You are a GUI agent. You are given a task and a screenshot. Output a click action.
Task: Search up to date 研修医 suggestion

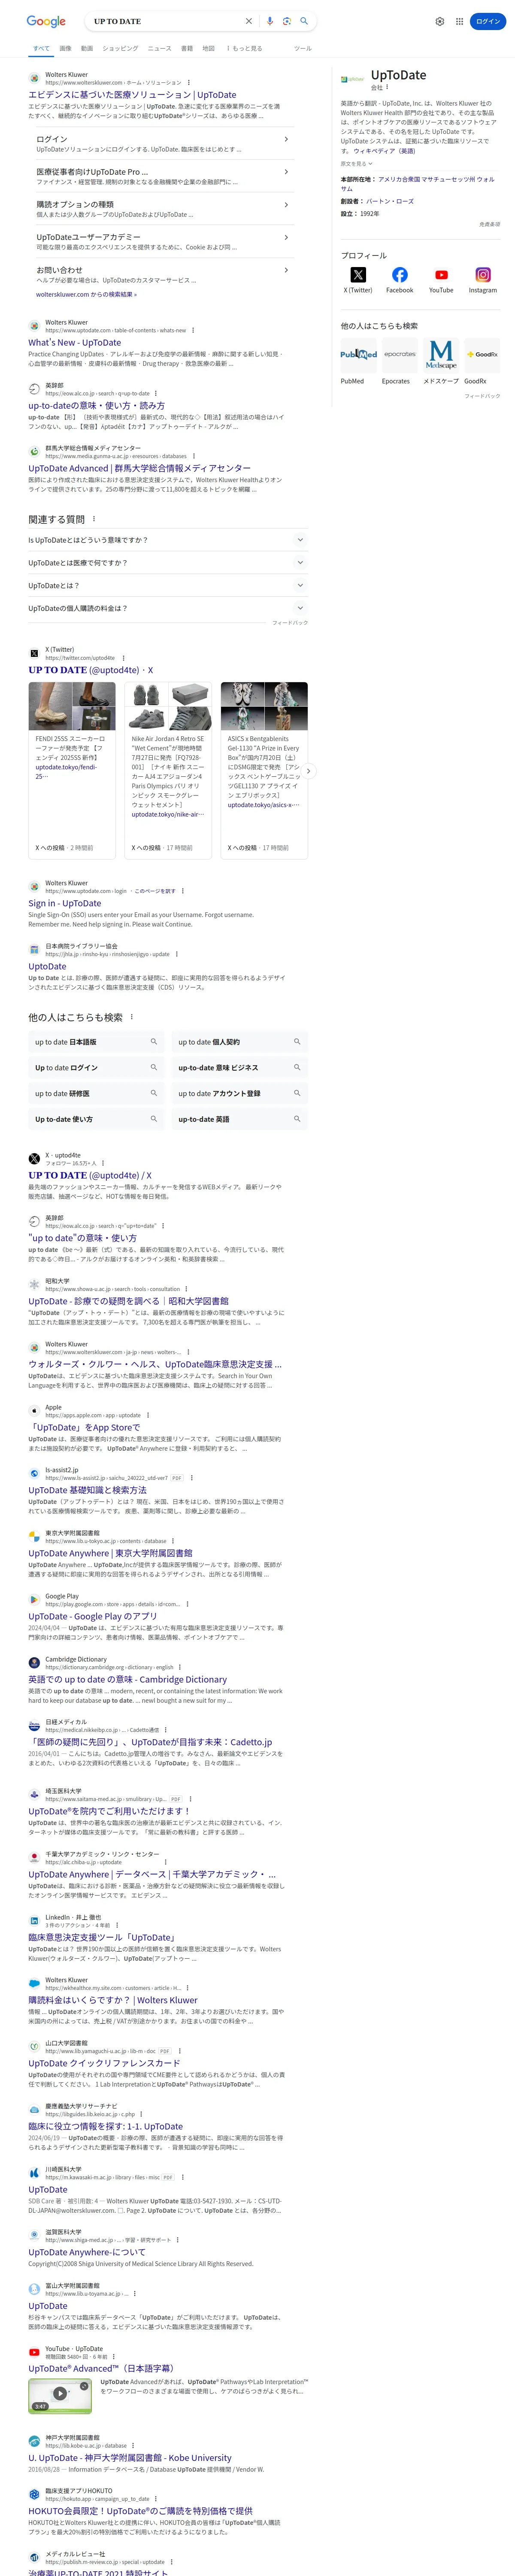point(96,1093)
